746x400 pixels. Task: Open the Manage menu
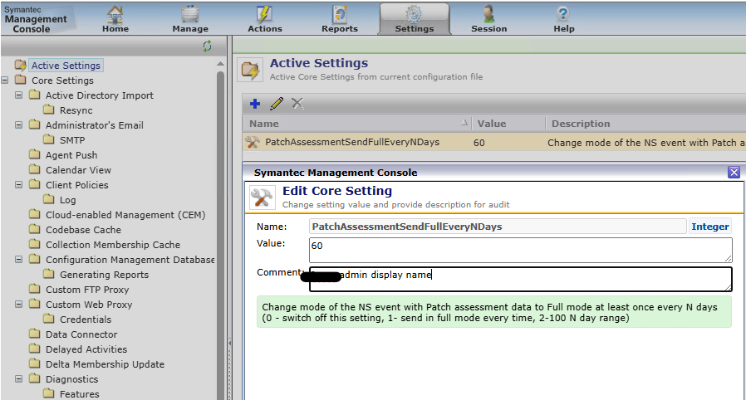pos(190,19)
